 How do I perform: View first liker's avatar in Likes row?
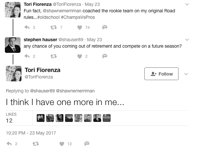(41, 118)
